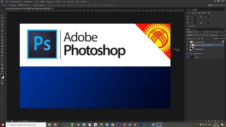Image resolution: width=226 pixels, height=127 pixels.
Task: Select the Lasso tool
Action: coord(2,18)
